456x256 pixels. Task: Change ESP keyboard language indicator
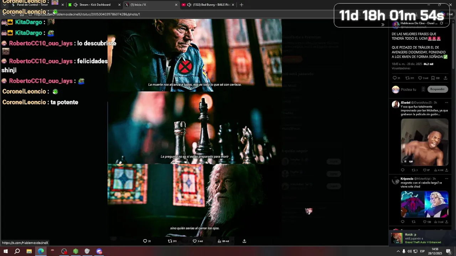pyautogui.click(x=423, y=251)
